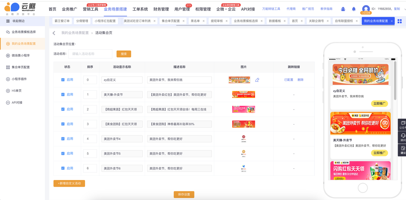The height and width of the screenshot is (200, 406).
Task: Close the 关联企微号 tab
Action: pos(328,21)
